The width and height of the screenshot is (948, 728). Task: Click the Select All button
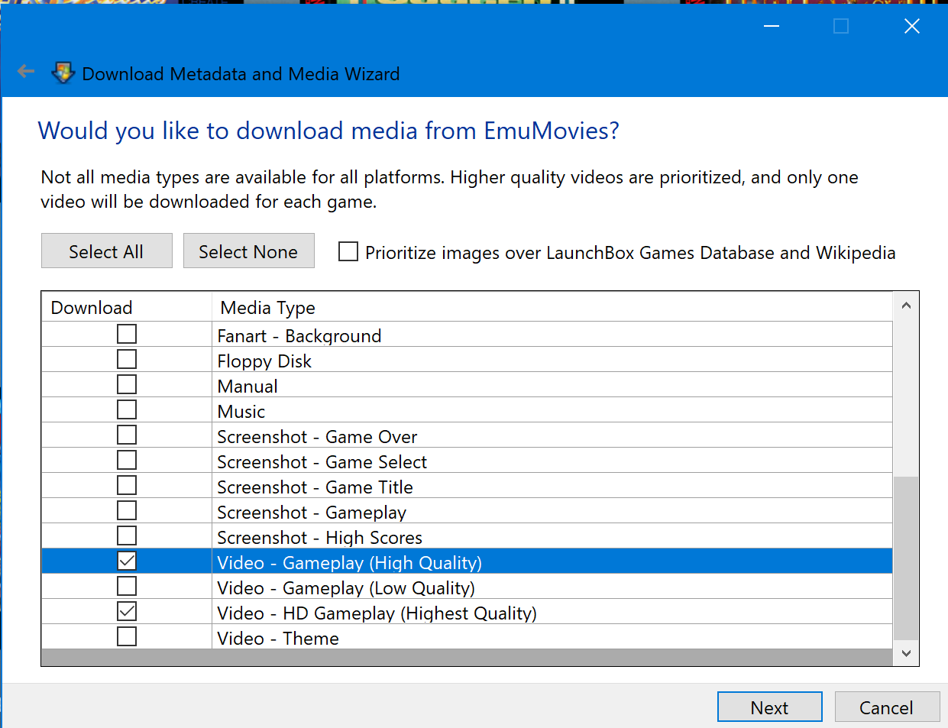[x=107, y=251]
